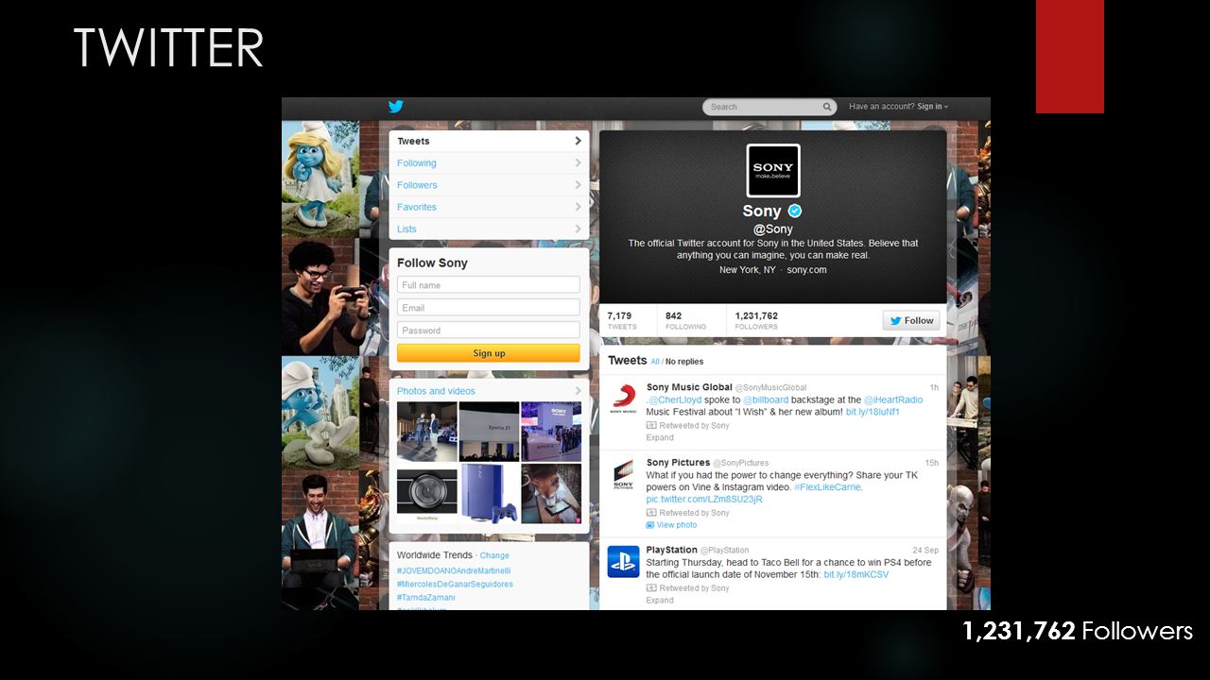
Task: Open the blue PlayStation console photo
Action: 489,494
